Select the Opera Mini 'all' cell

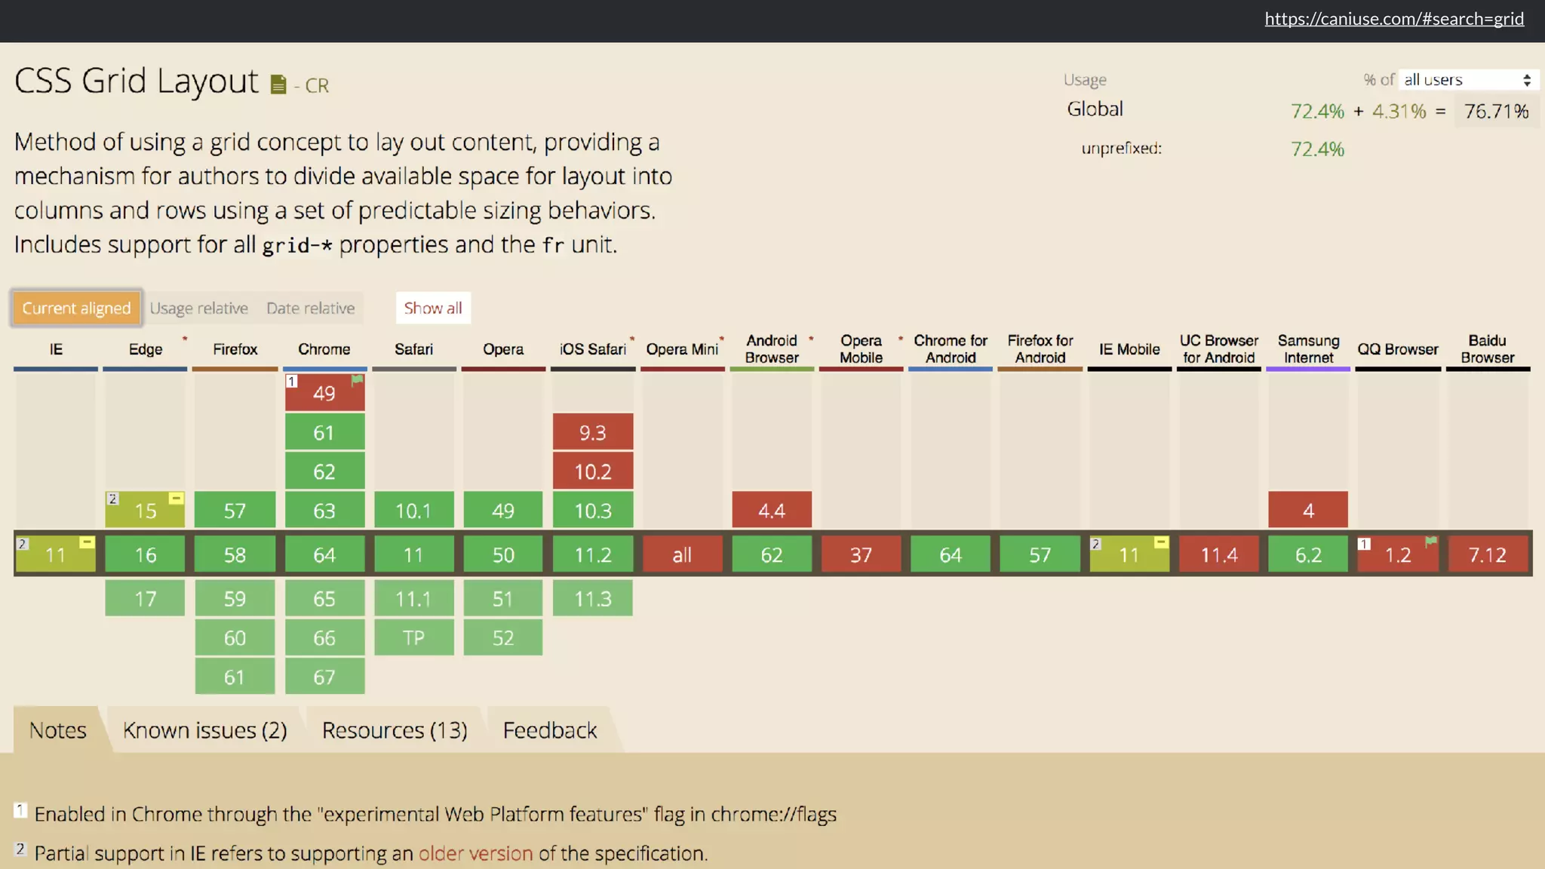pyautogui.click(x=682, y=554)
